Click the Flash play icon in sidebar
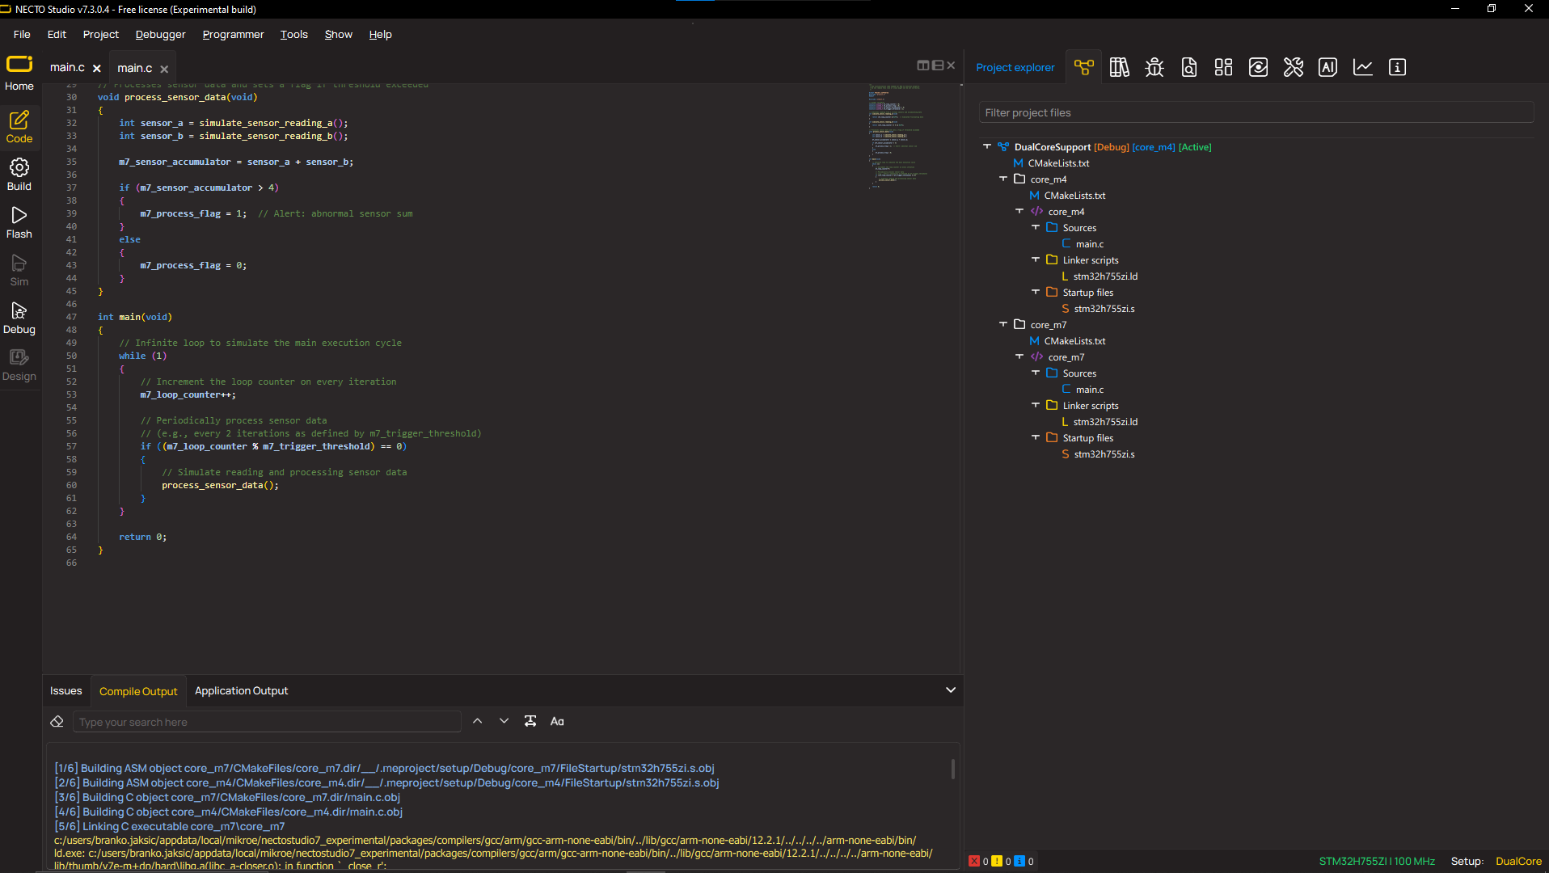This screenshot has width=1549, height=873. click(19, 215)
